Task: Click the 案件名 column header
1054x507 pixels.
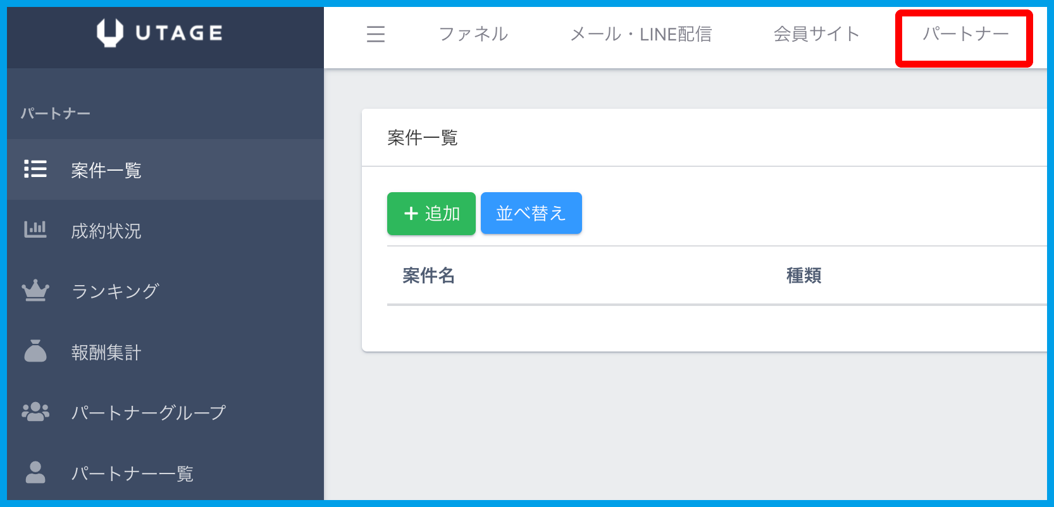Action: [428, 276]
